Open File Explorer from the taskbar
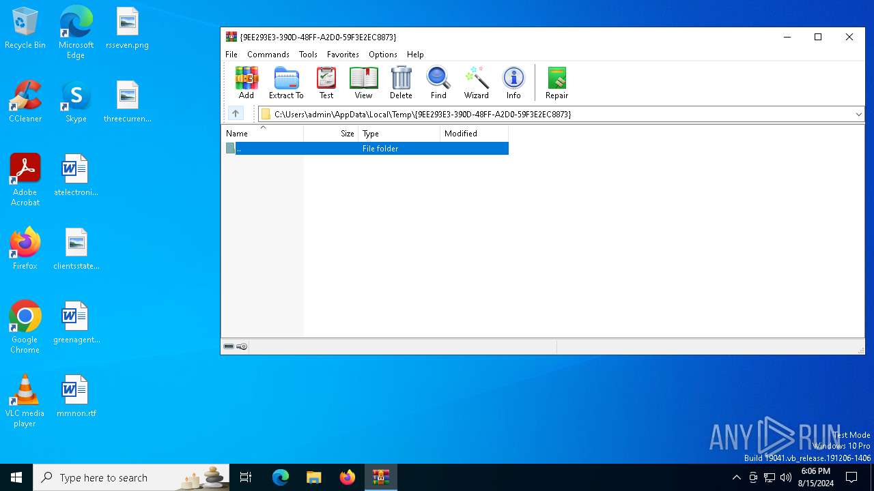The image size is (874, 491). tap(314, 477)
